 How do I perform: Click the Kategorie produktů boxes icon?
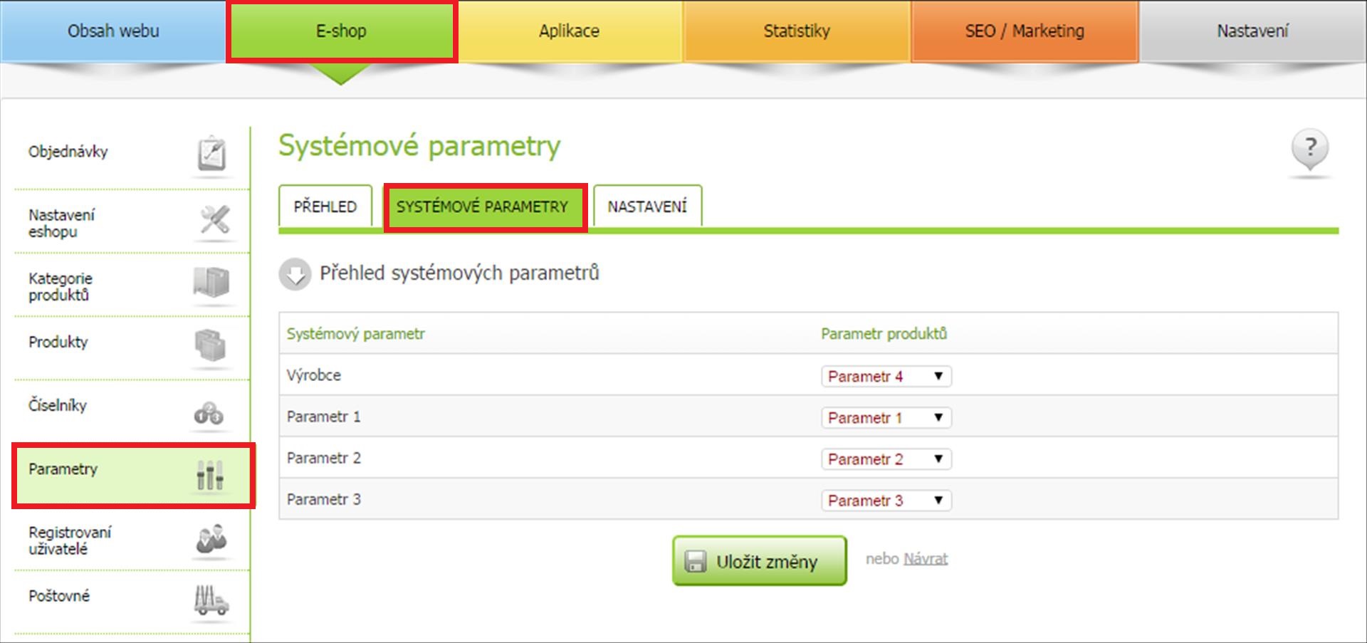pyautogui.click(x=211, y=282)
